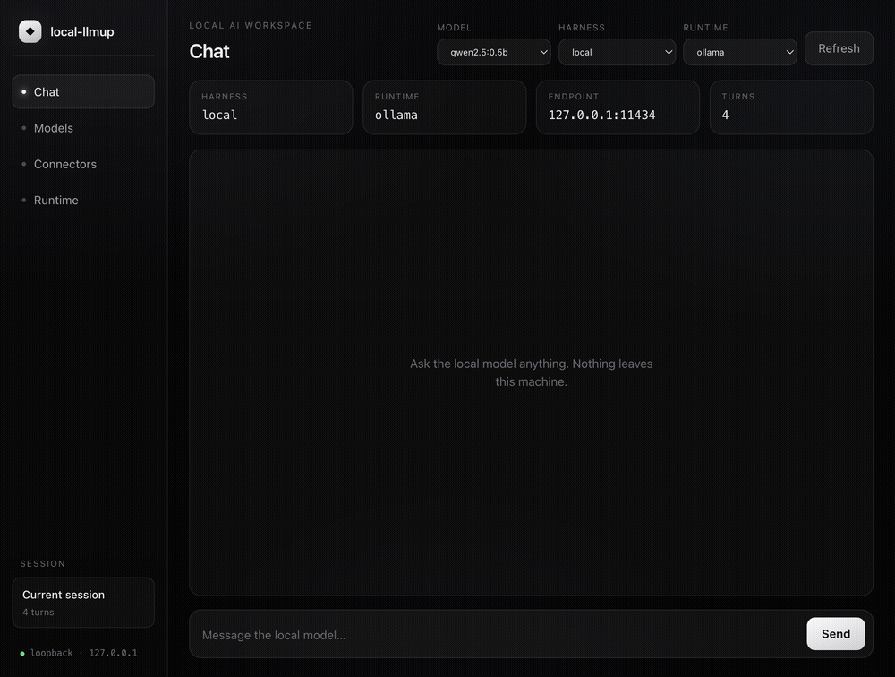The height and width of the screenshot is (677, 895).
Task: Click the local-llmup diamond logo icon
Action: pyautogui.click(x=30, y=31)
